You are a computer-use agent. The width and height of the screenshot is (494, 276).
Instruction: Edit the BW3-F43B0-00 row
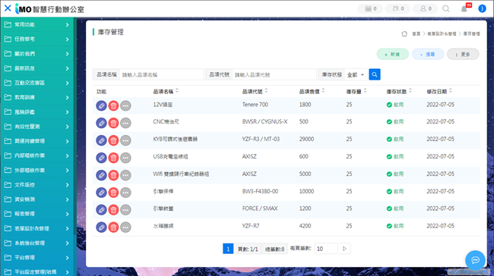[x=101, y=193]
